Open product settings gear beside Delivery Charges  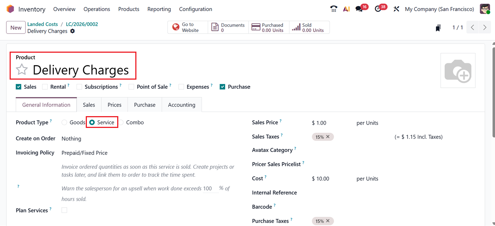coord(72,31)
